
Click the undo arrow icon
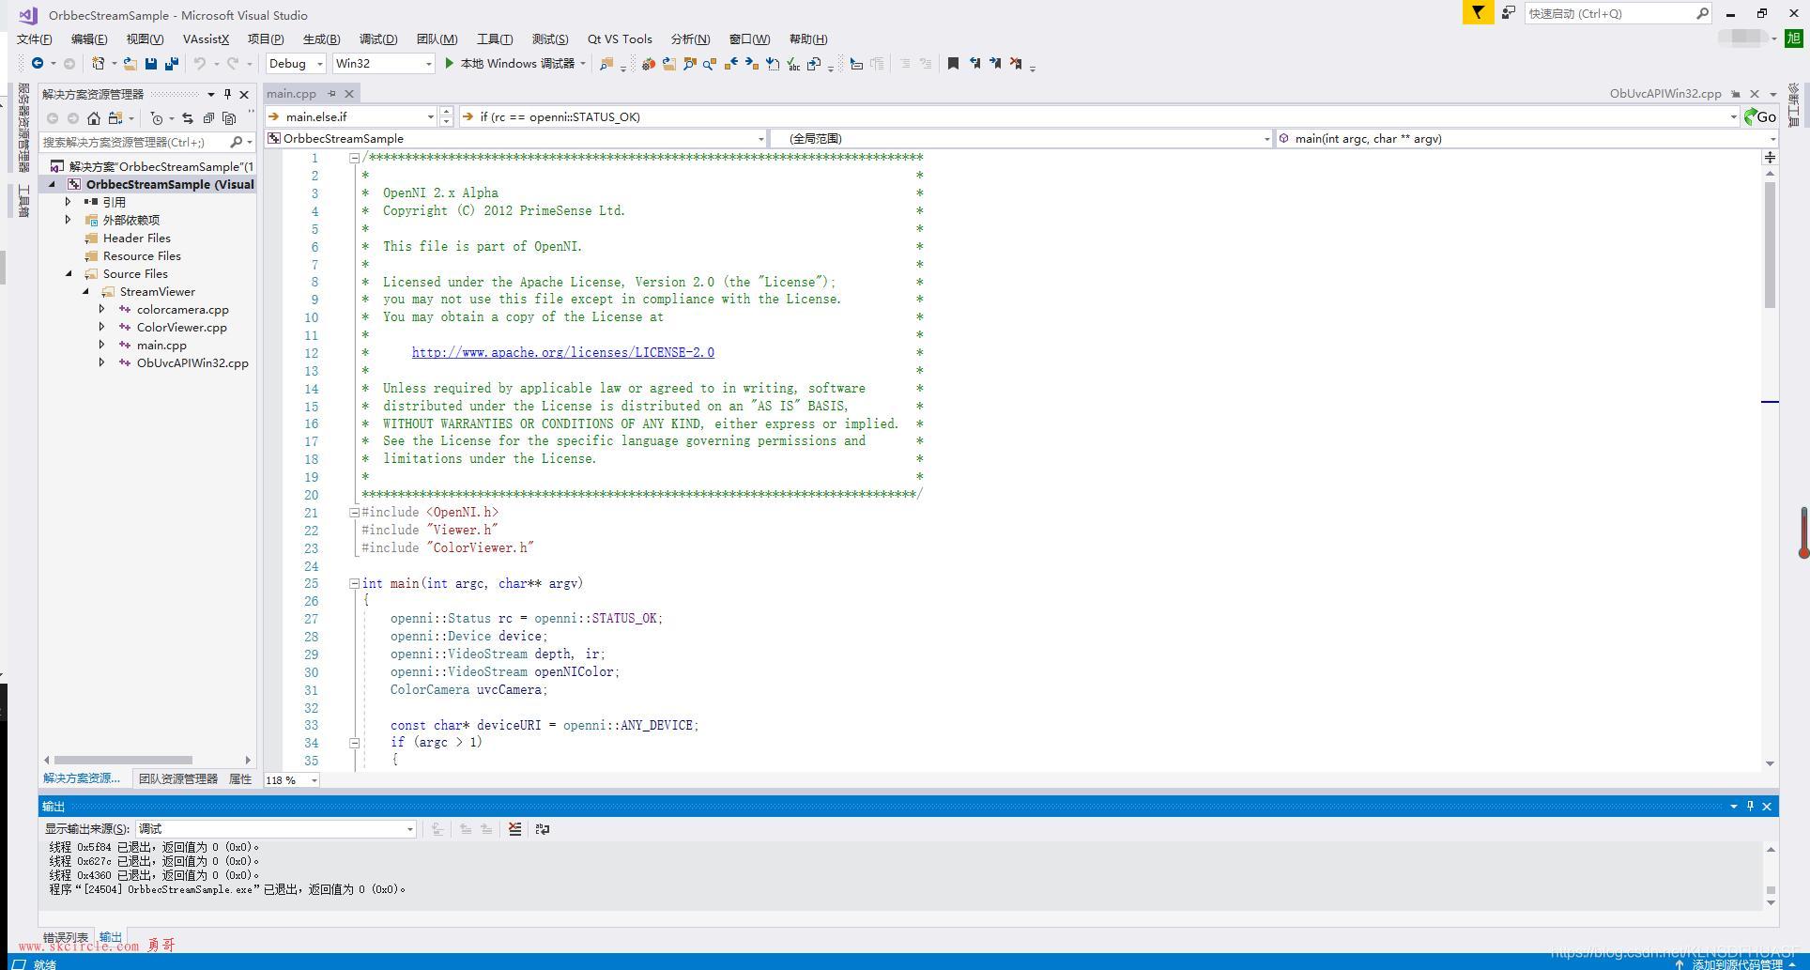pos(199,64)
